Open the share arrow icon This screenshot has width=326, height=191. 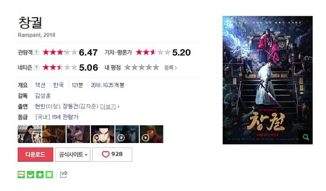(x=64, y=174)
